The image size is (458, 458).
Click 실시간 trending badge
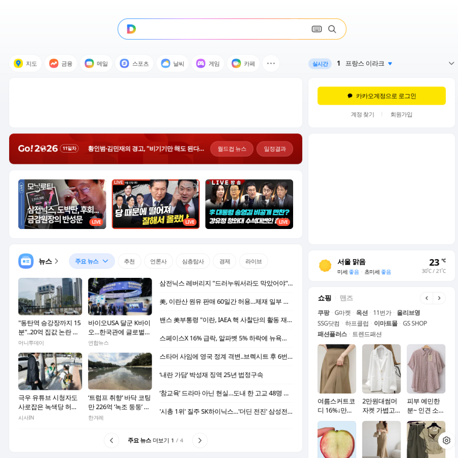tap(320, 64)
